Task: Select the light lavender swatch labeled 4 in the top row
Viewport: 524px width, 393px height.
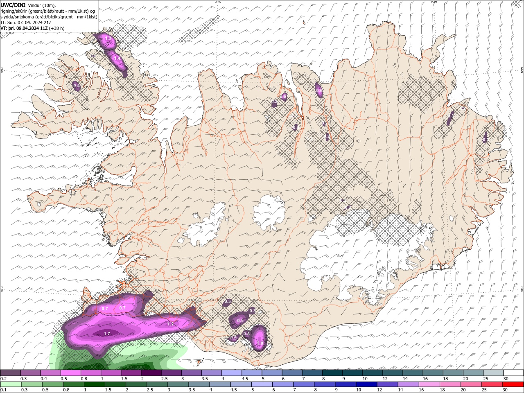Action: point(232,373)
